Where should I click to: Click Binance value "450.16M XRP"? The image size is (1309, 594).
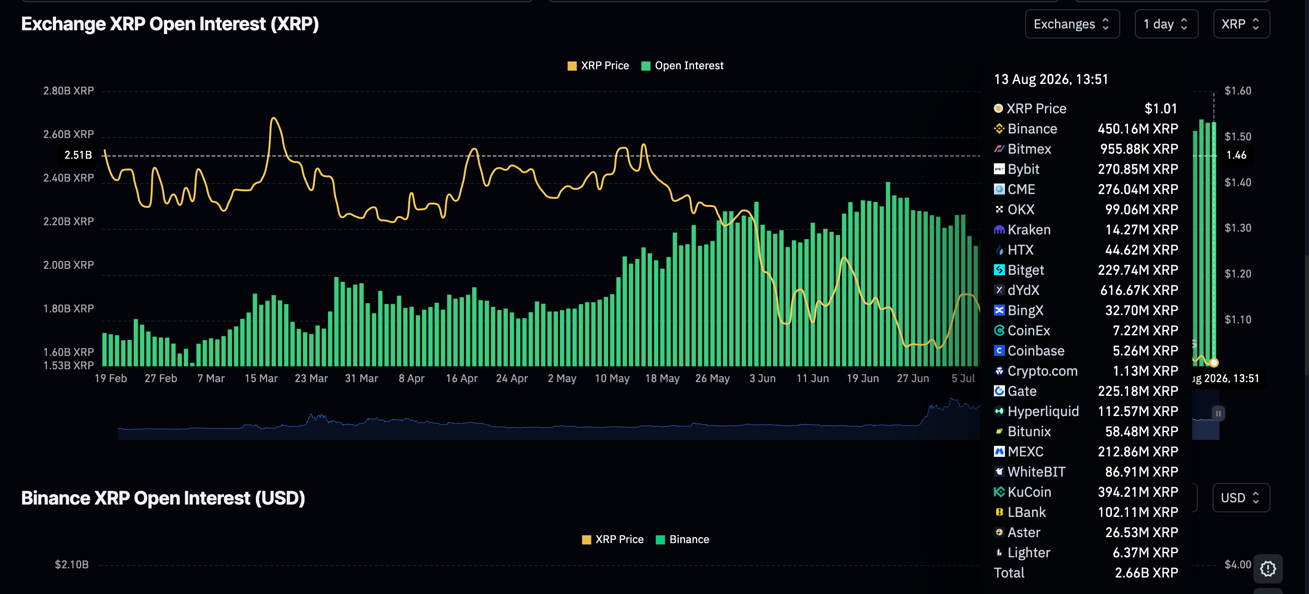1138,128
